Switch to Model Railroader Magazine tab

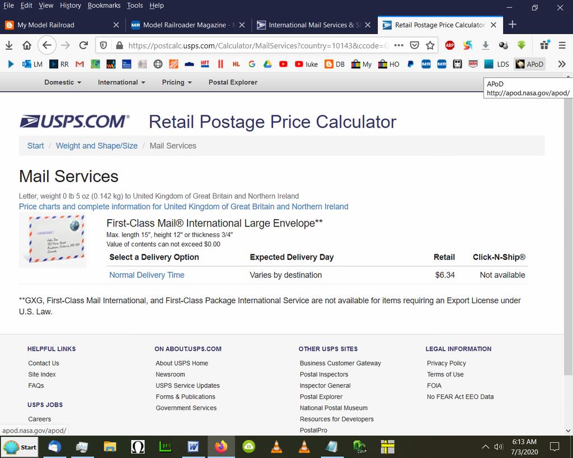(188, 25)
